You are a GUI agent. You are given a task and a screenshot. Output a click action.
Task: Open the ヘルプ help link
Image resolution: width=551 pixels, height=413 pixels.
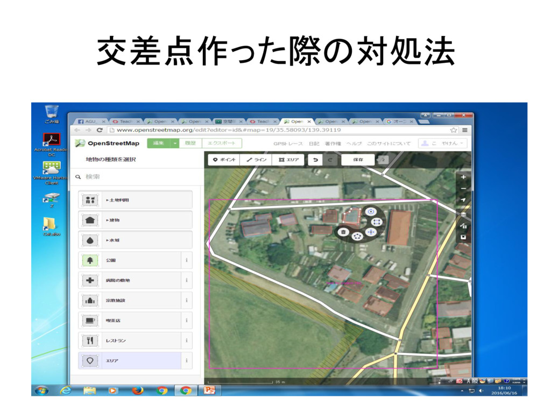point(354,143)
